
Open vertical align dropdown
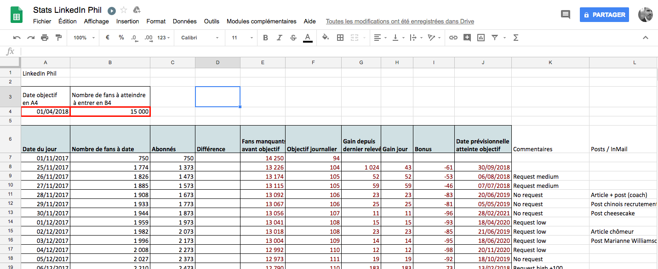(398, 38)
